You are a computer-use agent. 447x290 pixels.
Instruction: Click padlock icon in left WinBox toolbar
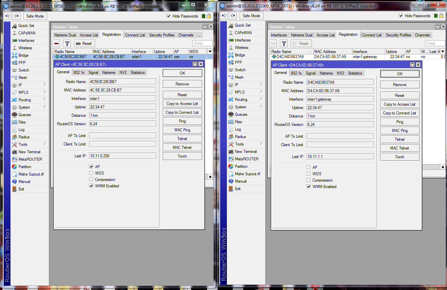click(x=209, y=16)
